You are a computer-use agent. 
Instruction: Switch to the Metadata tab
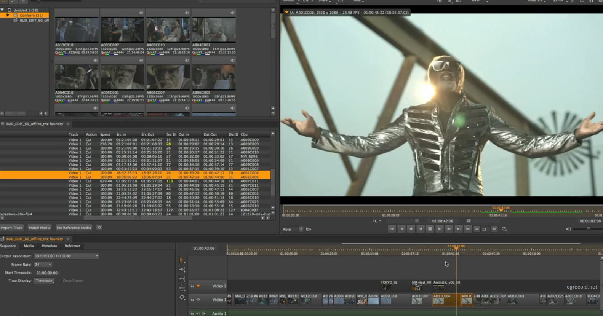point(49,246)
